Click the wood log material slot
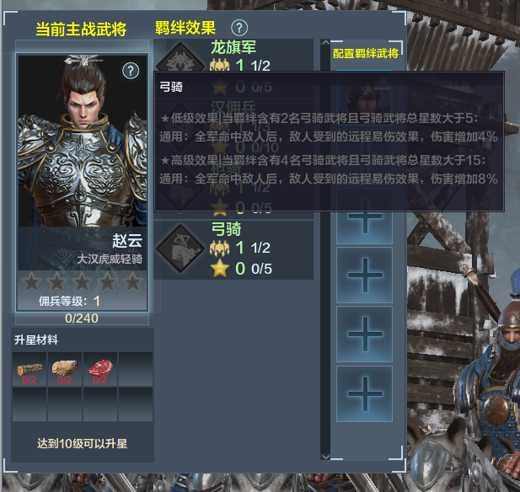The image size is (520, 492). click(x=29, y=369)
